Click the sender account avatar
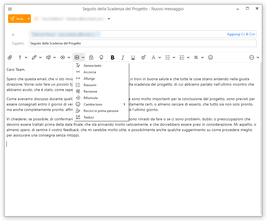The image size is (267, 221). point(36,19)
